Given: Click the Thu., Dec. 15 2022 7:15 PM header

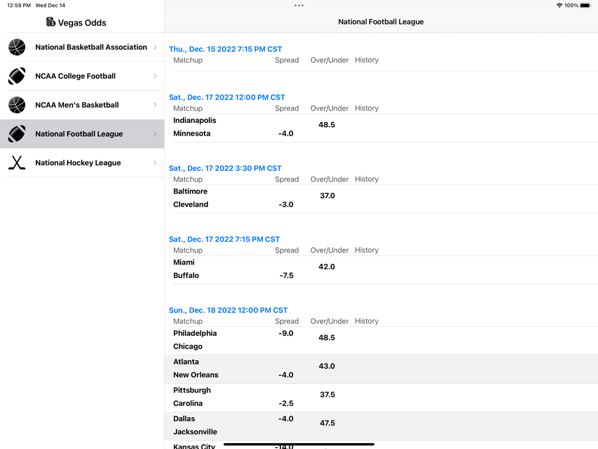Looking at the screenshot, I should pos(225,49).
